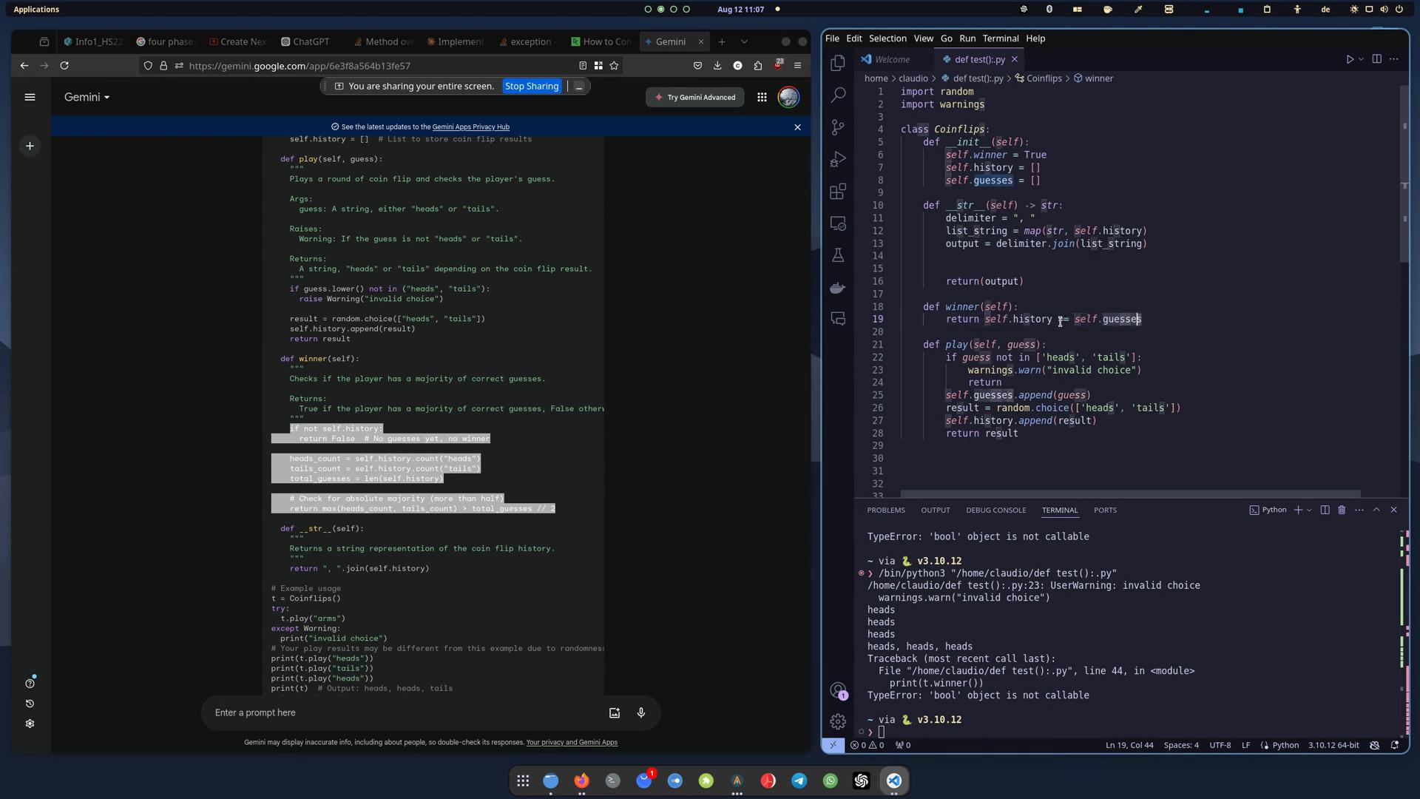1420x799 pixels.
Task: Open terminal panel More Actions ellipsis
Action: click(x=1359, y=510)
